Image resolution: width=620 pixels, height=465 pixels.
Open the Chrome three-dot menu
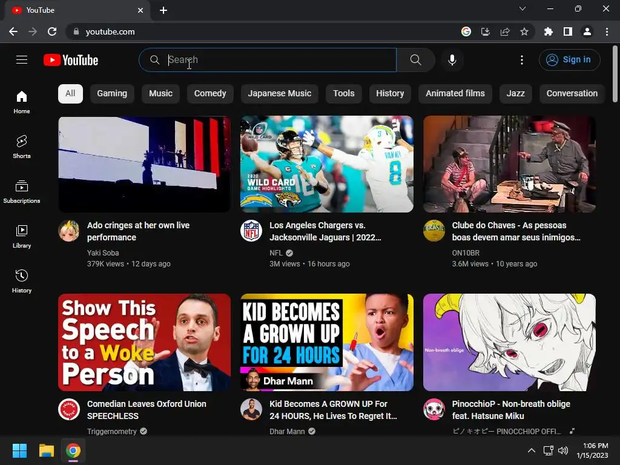pyautogui.click(x=607, y=31)
